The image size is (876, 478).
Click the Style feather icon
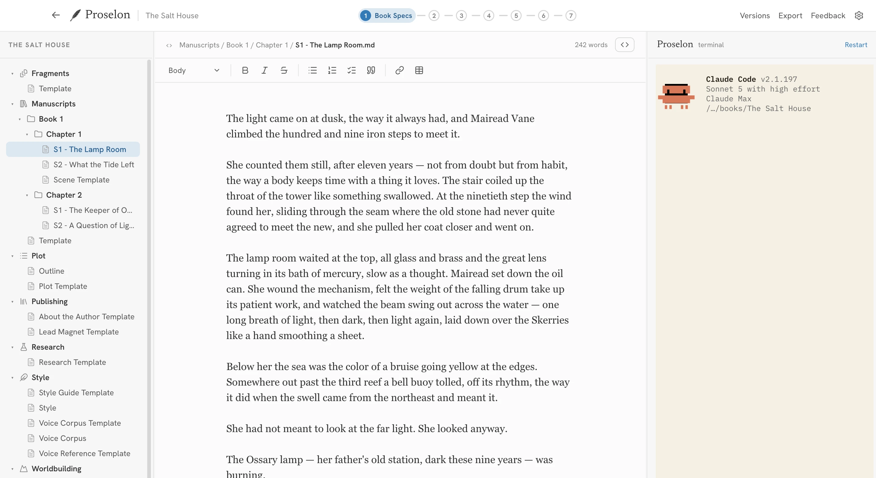23,377
